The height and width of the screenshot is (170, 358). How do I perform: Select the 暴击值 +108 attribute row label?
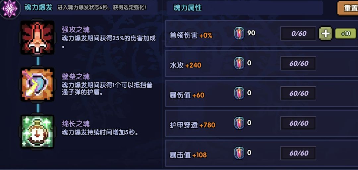[188, 155]
